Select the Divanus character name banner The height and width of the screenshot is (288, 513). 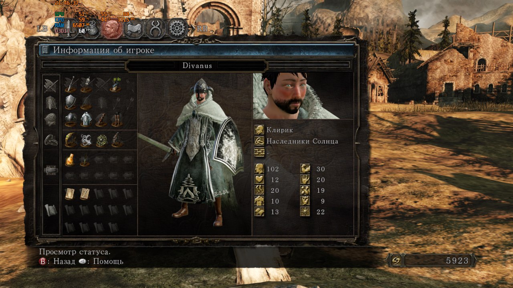[197, 65]
